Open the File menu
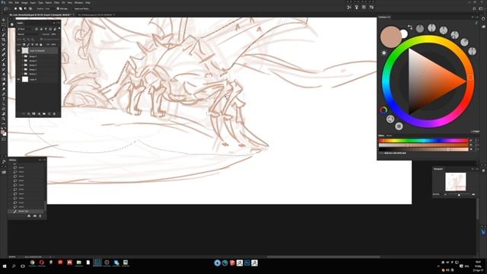 (x=11, y=2)
